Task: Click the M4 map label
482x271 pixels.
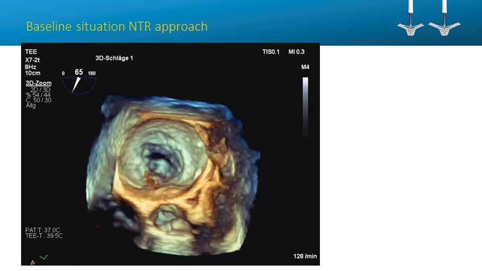Action: pos(305,66)
